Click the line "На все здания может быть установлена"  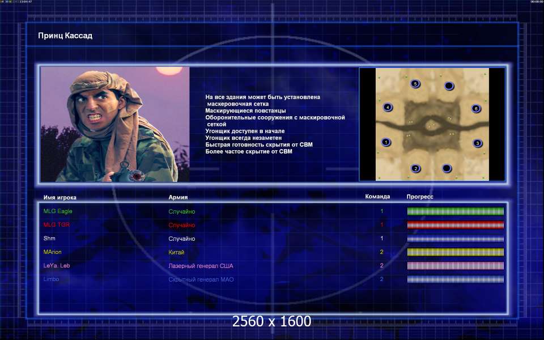coord(262,97)
